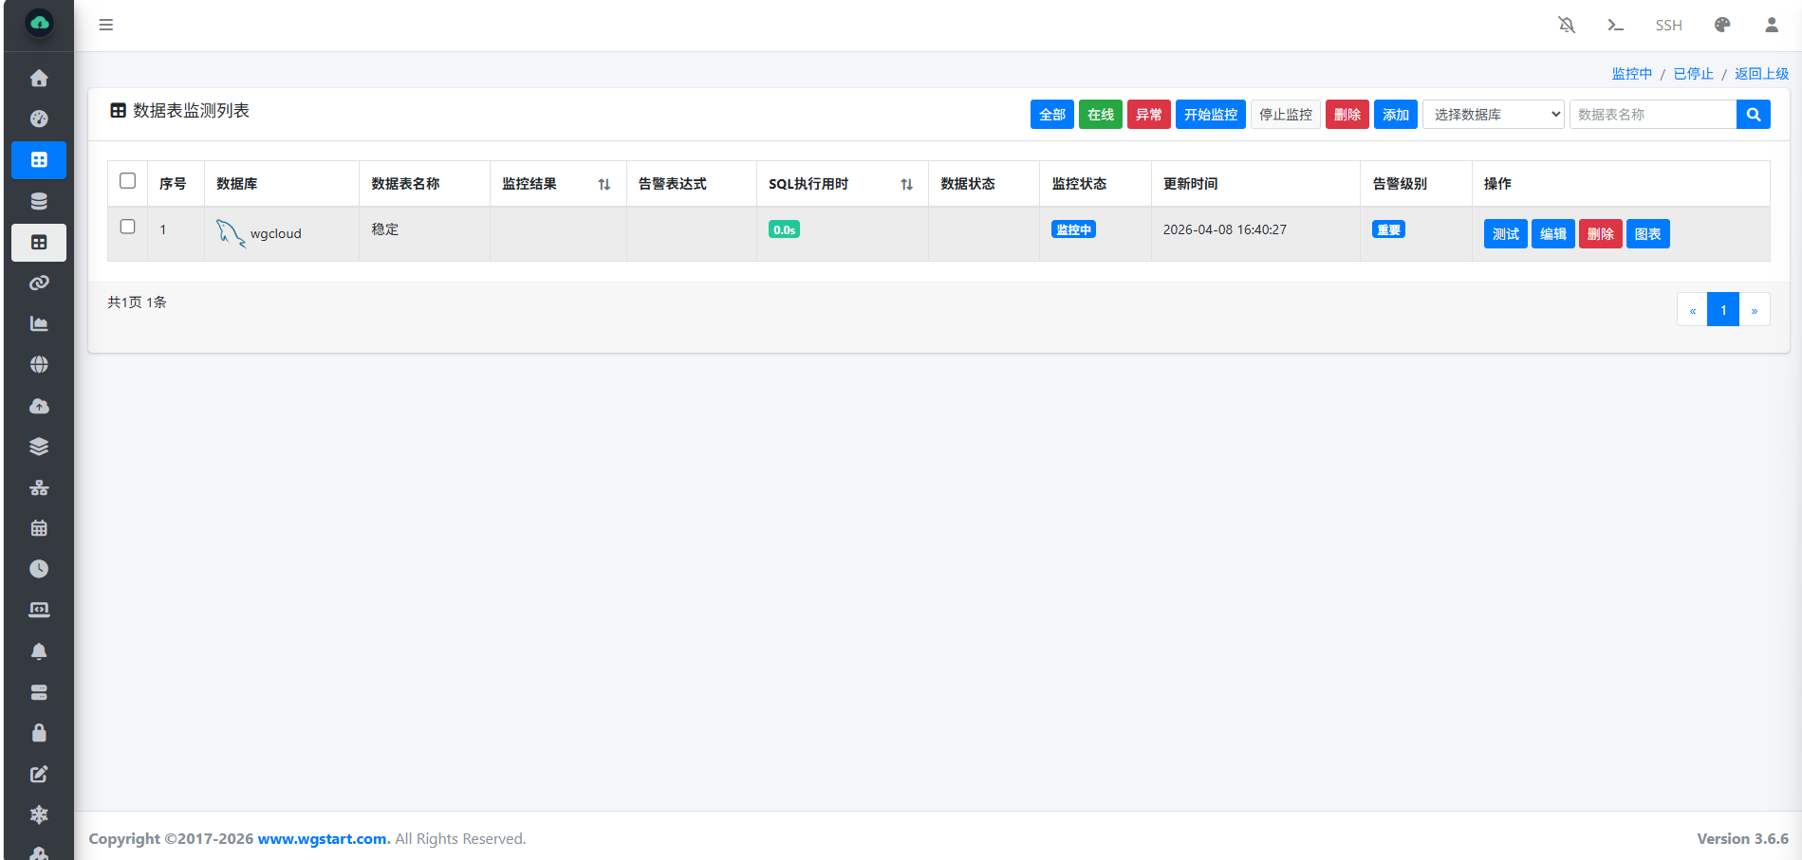
Task: Select the database icon in the sidebar
Action: [x=39, y=200]
